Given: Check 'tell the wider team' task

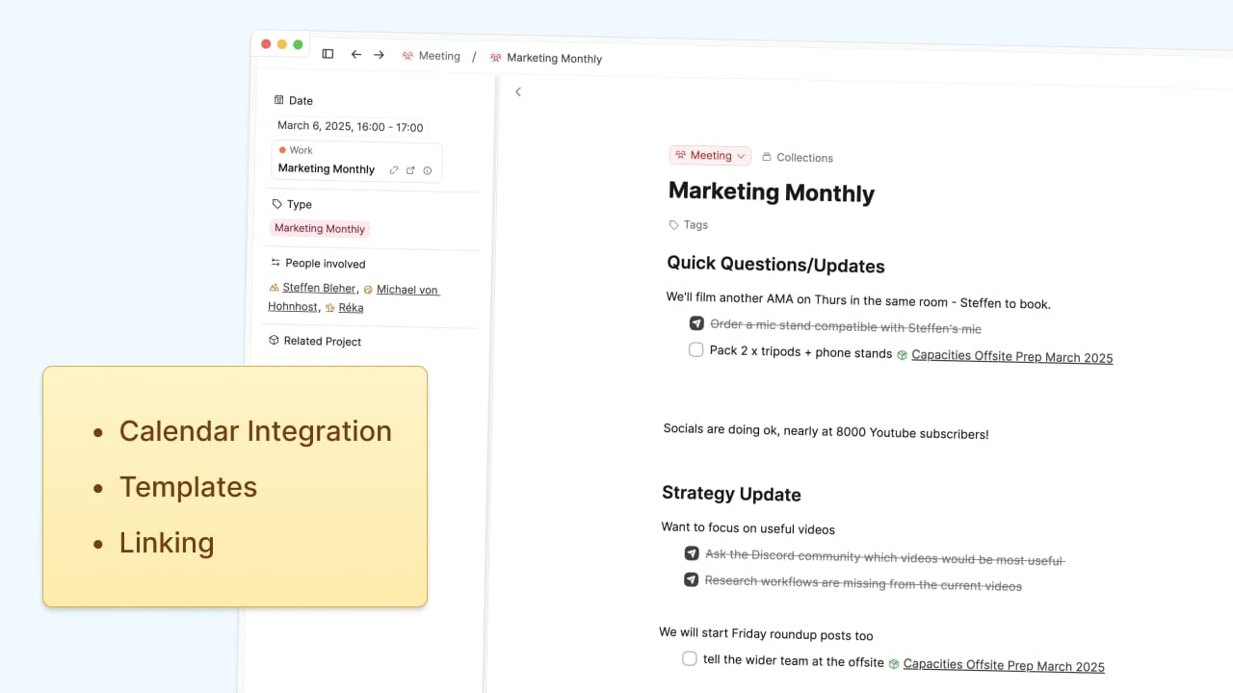Looking at the screenshot, I should (x=690, y=659).
